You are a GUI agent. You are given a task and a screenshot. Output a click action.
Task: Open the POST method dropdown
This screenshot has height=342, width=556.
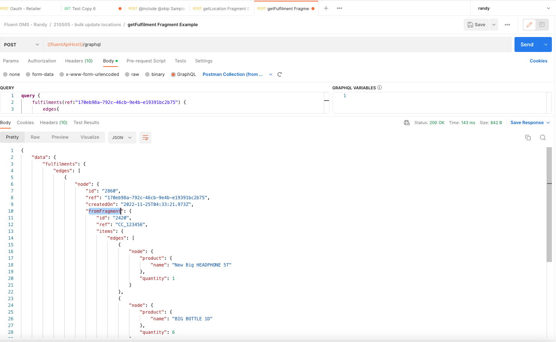tap(21, 44)
